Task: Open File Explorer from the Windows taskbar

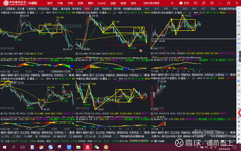Action: pos(78,147)
